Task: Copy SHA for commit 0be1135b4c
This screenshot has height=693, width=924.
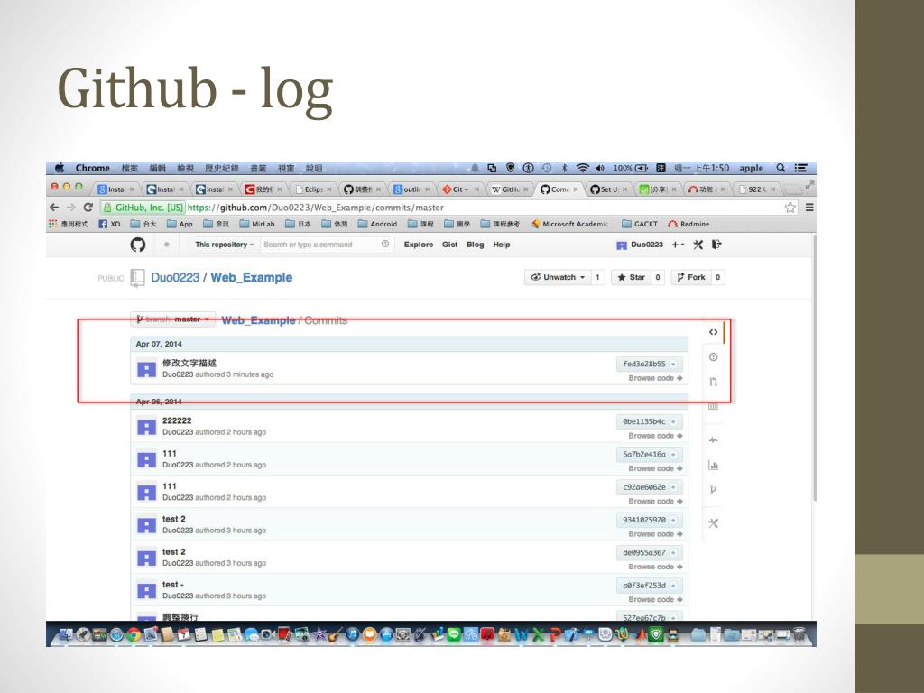Action: [x=673, y=422]
